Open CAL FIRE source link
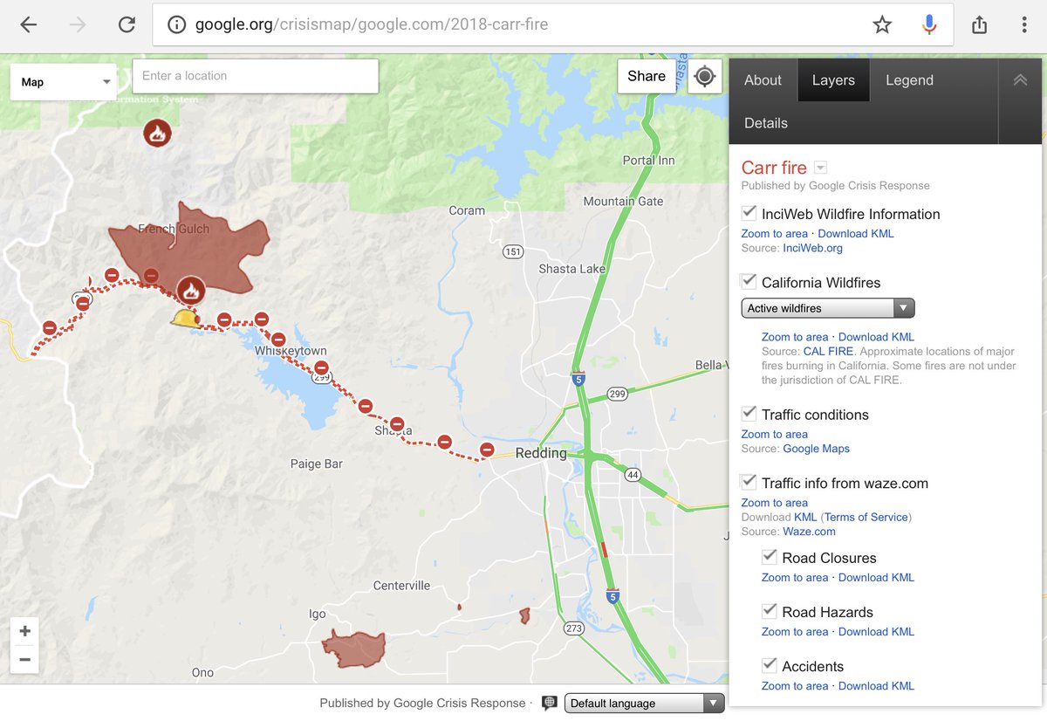The height and width of the screenshot is (721, 1047). point(826,351)
